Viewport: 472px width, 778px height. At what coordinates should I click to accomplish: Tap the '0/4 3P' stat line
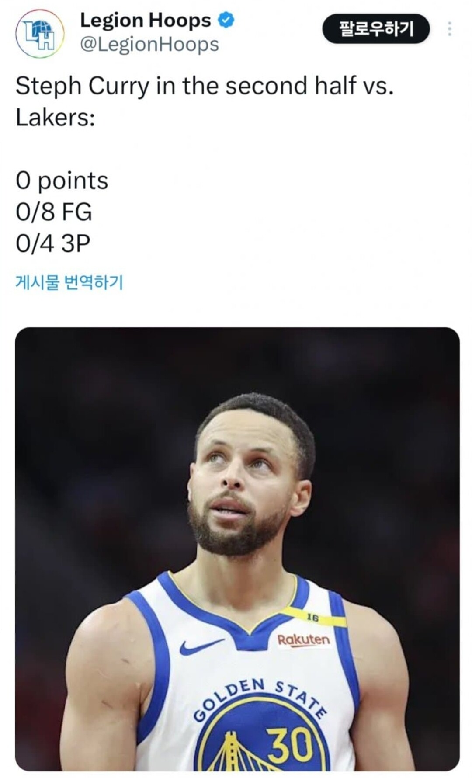click(x=53, y=243)
